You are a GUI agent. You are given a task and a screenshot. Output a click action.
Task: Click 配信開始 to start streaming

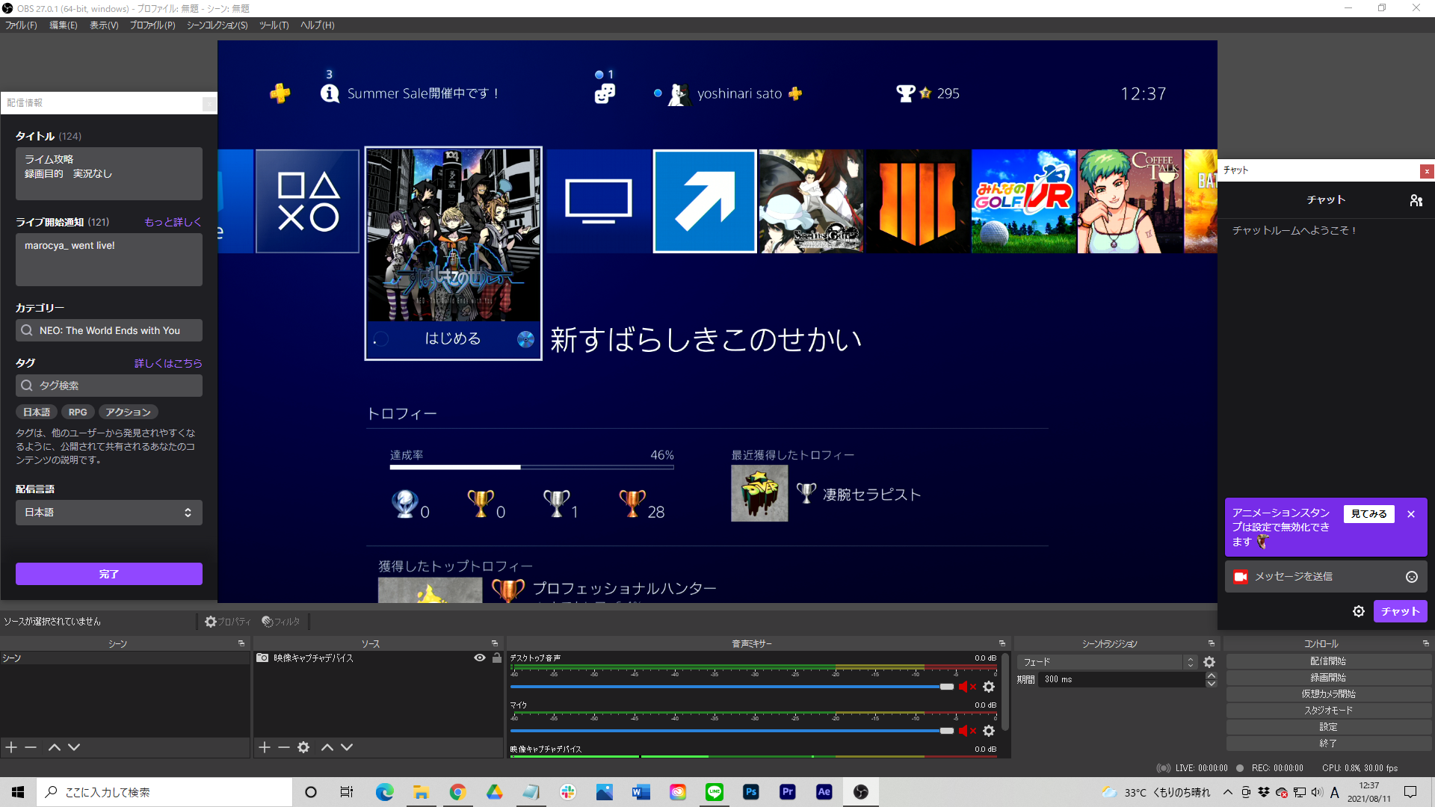(x=1328, y=661)
